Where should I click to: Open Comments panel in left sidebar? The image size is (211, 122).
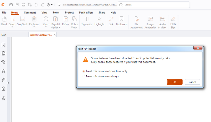pos(3,62)
